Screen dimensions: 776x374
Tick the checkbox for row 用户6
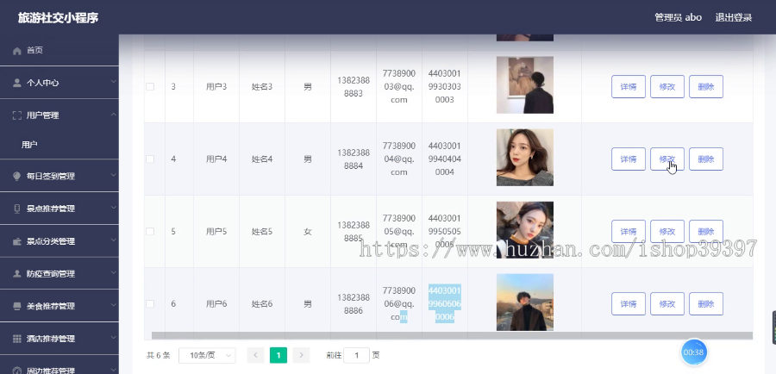tap(150, 303)
